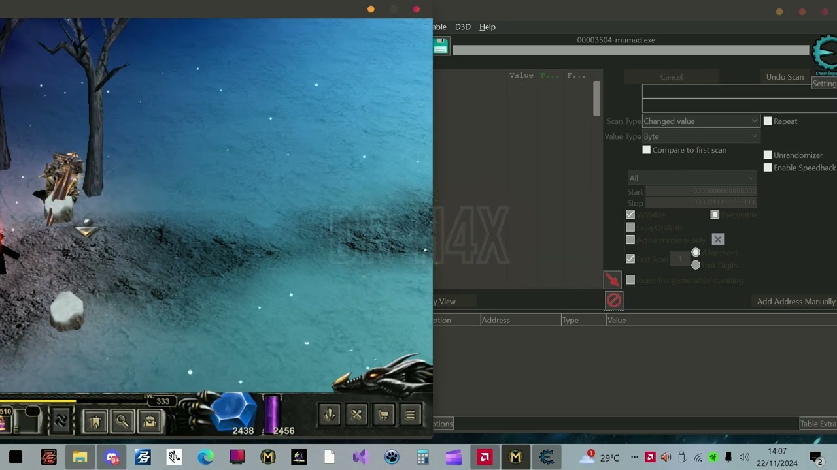The width and height of the screenshot is (837, 470).
Task: Open the in-game inventory bag icon
Action: [x=150, y=422]
